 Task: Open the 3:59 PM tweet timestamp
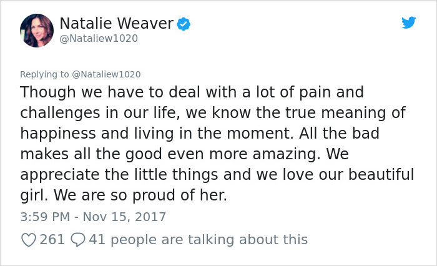[46, 217]
